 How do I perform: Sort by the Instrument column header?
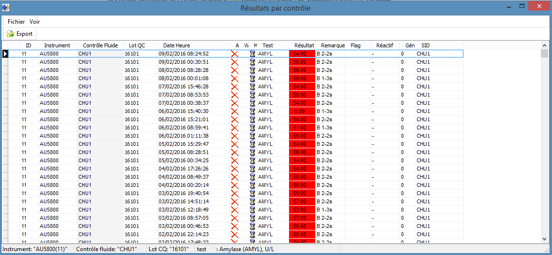click(58, 45)
